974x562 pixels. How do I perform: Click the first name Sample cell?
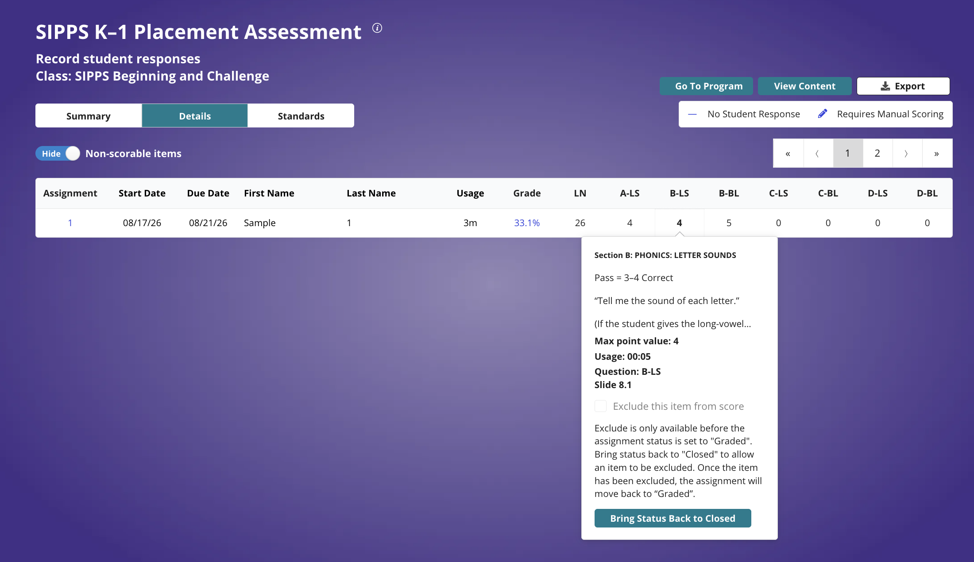[260, 223]
